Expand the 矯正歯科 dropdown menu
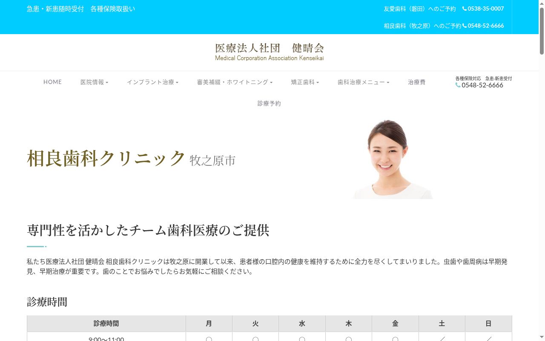The image size is (545, 341). coord(305,82)
